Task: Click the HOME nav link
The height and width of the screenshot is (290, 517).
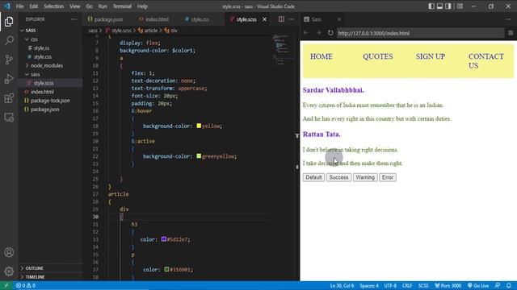Action: click(x=322, y=56)
